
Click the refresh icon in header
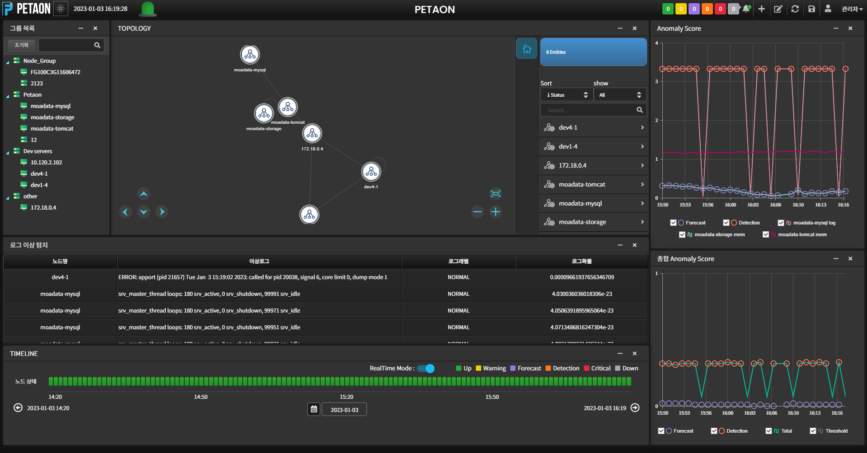795,9
